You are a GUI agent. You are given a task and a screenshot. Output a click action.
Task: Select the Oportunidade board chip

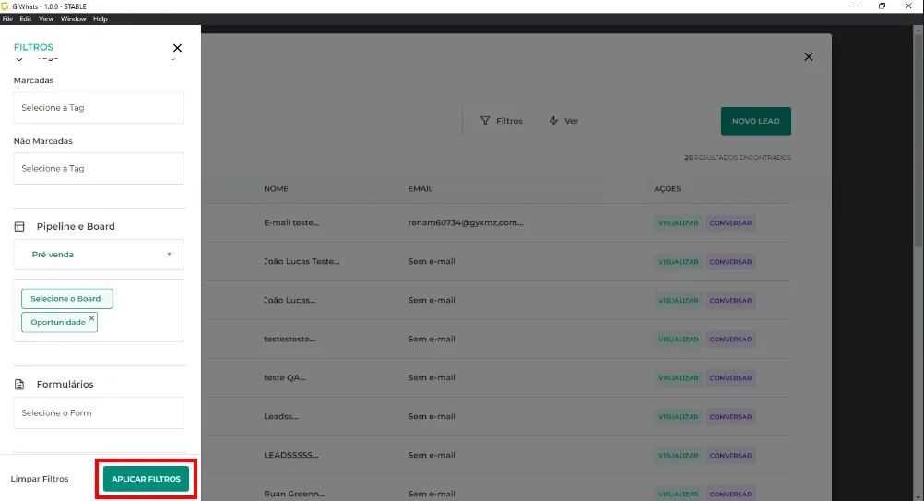pyautogui.click(x=58, y=322)
